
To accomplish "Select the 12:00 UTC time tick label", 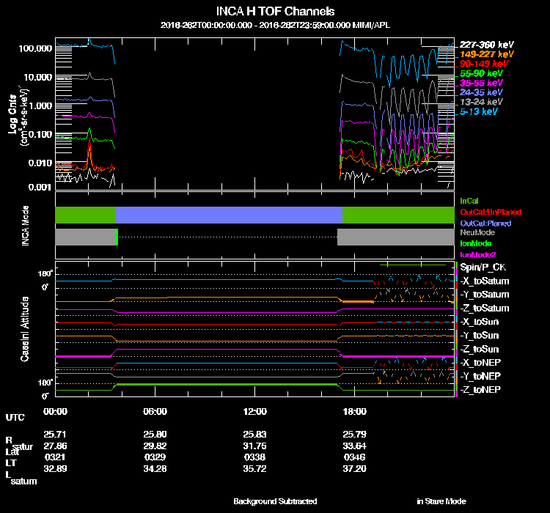I will (253, 411).
